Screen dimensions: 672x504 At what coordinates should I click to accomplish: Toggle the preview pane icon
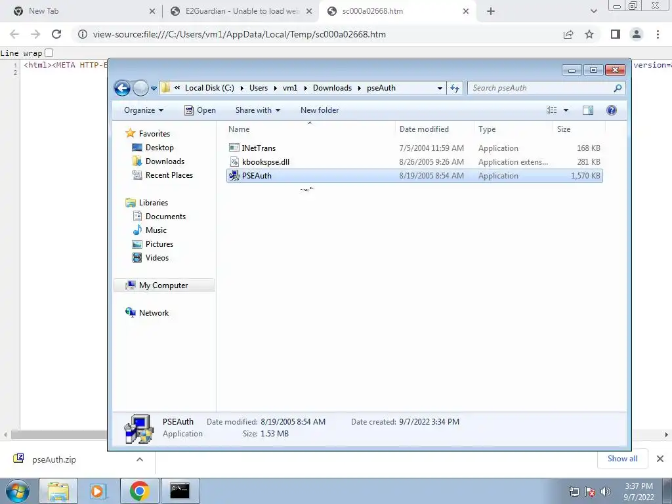(588, 110)
